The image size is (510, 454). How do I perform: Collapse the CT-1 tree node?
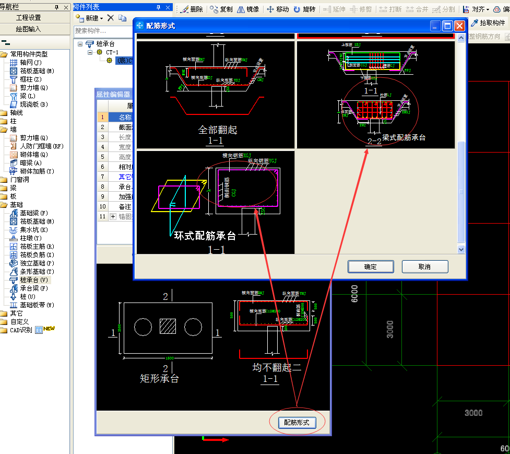(x=90, y=52)
